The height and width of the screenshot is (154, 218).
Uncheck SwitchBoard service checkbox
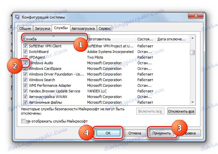click(x=25, y=52)
